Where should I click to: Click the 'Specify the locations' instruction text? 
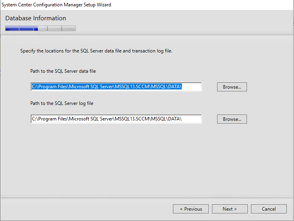click(x=96, y=51)
